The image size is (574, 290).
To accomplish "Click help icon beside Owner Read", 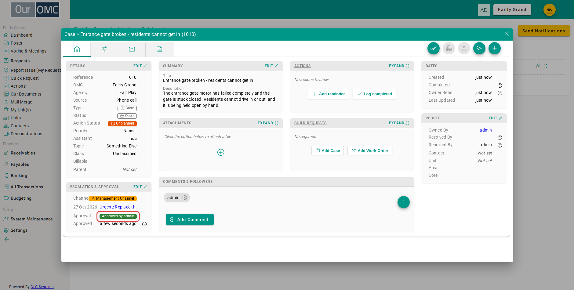I will point(500,93).
